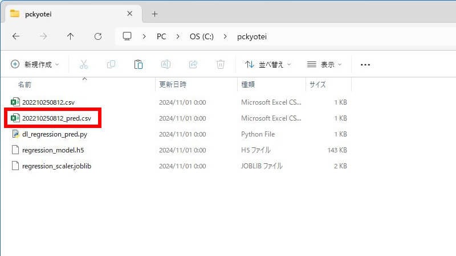
Task: Click the folder icon in the tab
Action: point(15,13)
